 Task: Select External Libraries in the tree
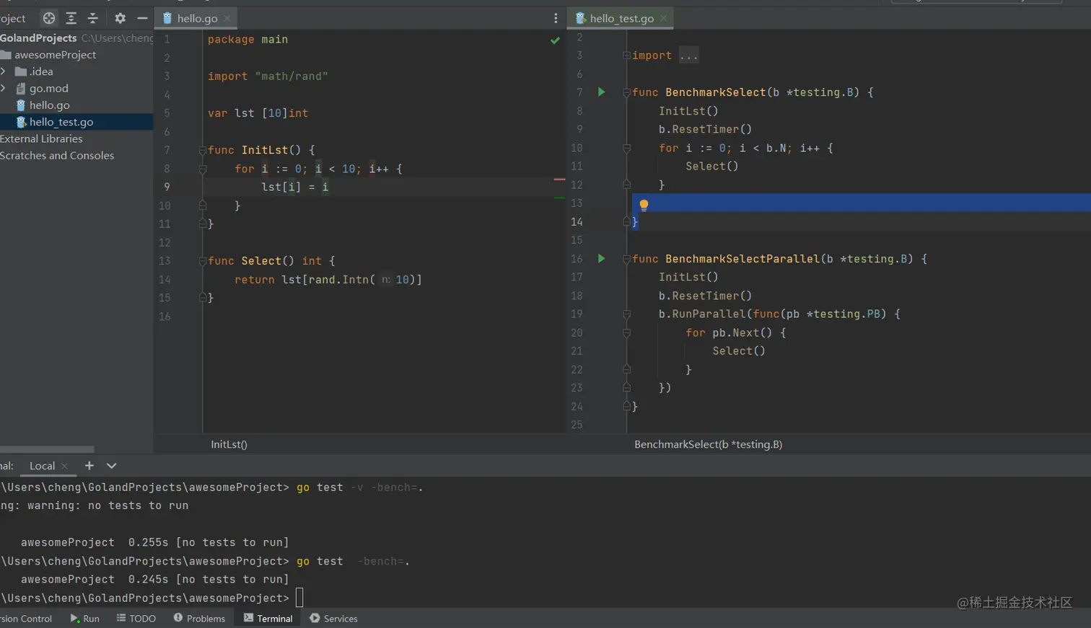click(x=41, y=138)
